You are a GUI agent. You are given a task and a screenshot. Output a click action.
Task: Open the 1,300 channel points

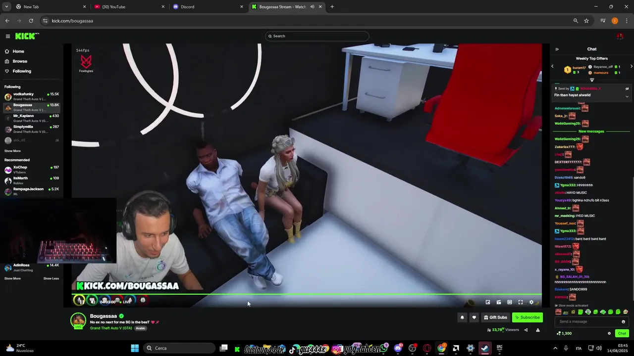564,333
